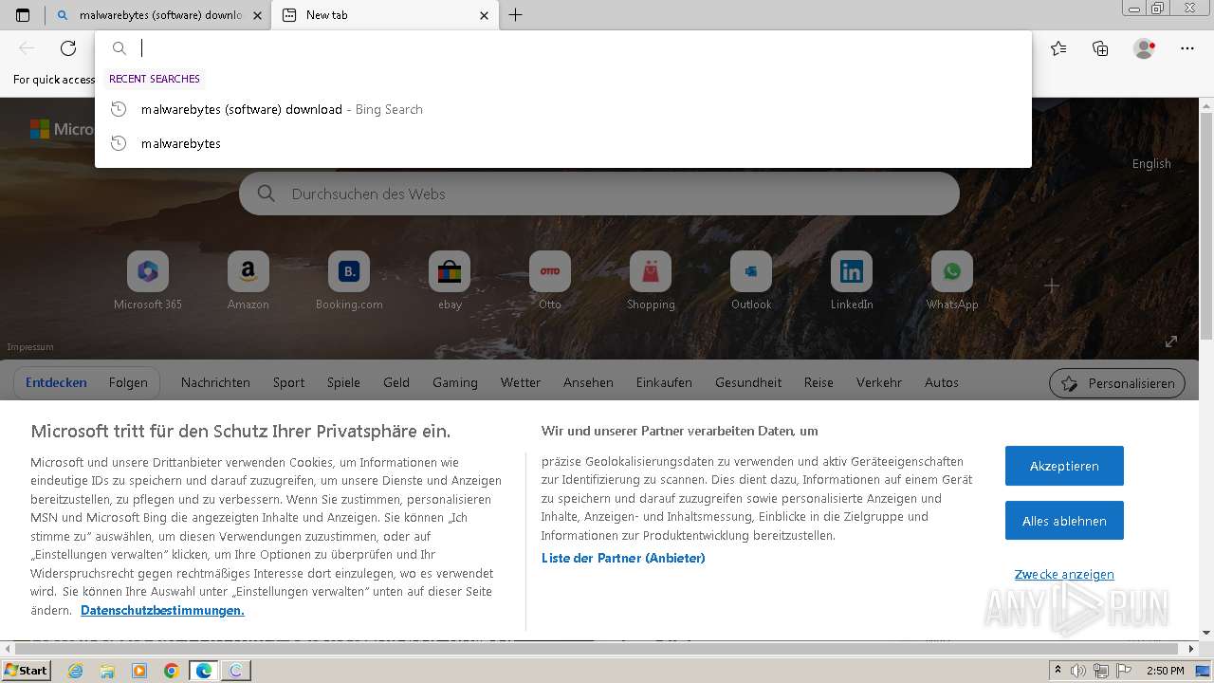Open the Outlook shortcut
Viewport: 1214px width, 683px height.
tap(751, 281)
